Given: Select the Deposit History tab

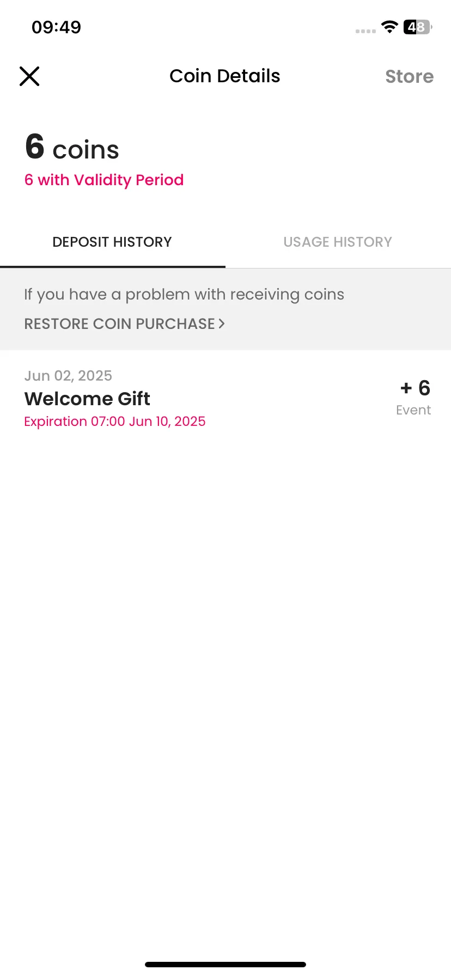Looking at the screenshot, I should pos(112,242).
